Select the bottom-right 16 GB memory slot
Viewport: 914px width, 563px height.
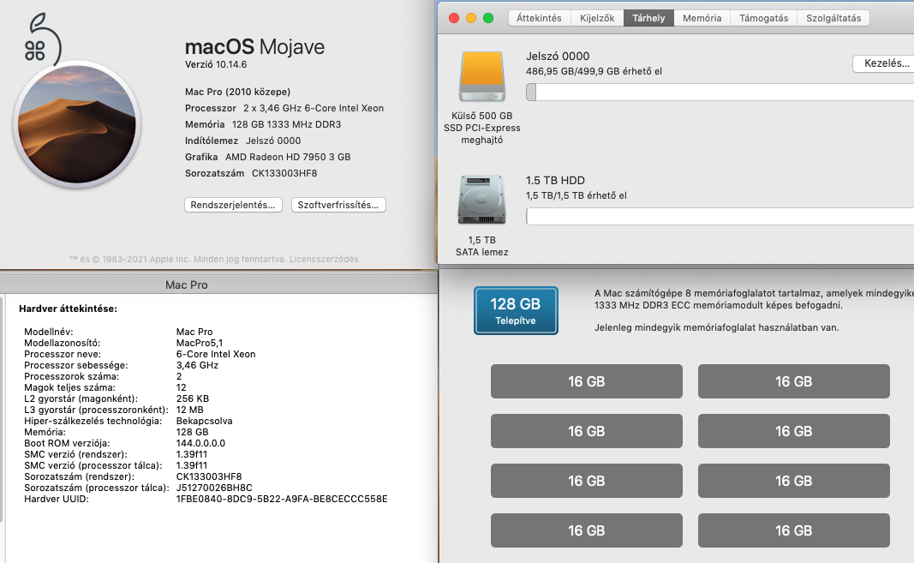(793, 530)
